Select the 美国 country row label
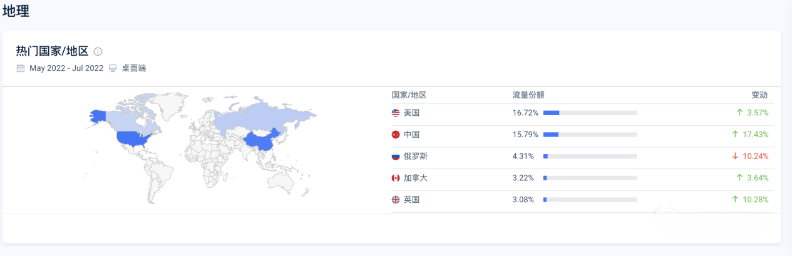This screenshot has height=256, width=792. click(x=411, y=113)
